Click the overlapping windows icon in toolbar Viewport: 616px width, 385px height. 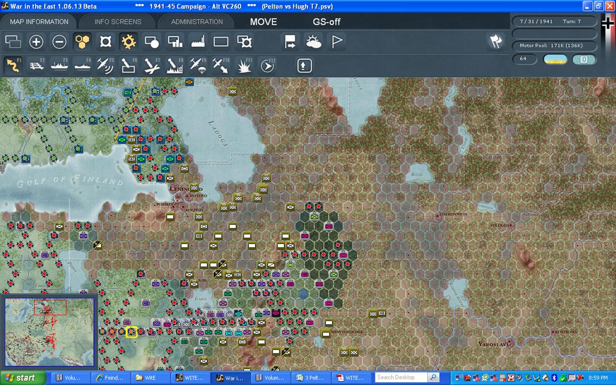click(13, 42)
